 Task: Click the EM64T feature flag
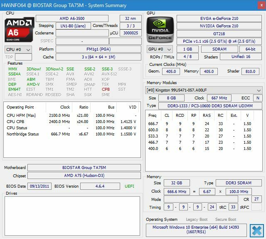[15, 89]
